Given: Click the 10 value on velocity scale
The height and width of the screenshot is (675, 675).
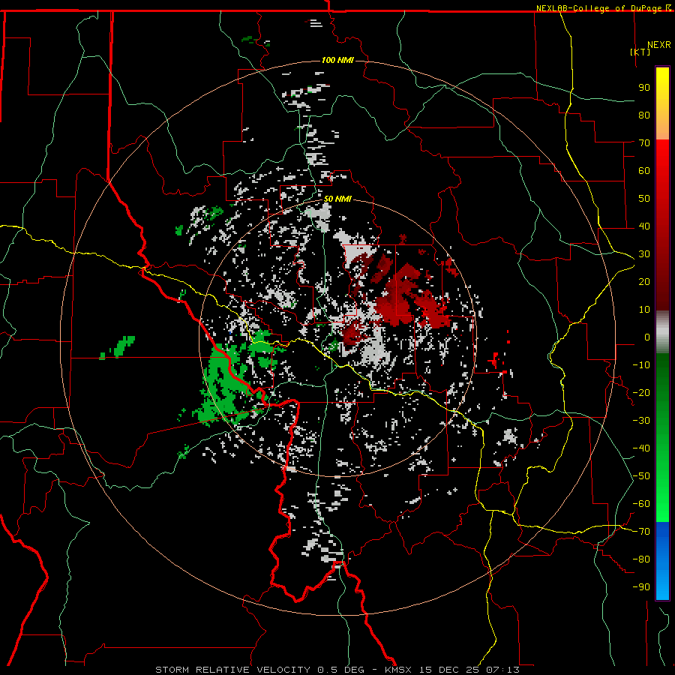Looking at the screenshot, I should 644,310.
